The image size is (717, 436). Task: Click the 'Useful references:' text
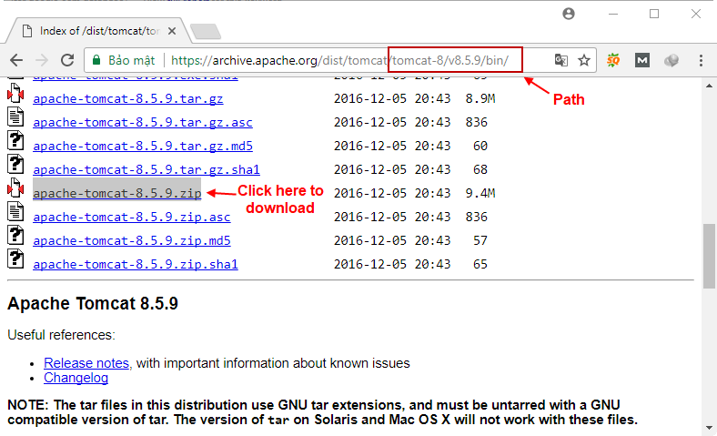[x=61, y=335]
